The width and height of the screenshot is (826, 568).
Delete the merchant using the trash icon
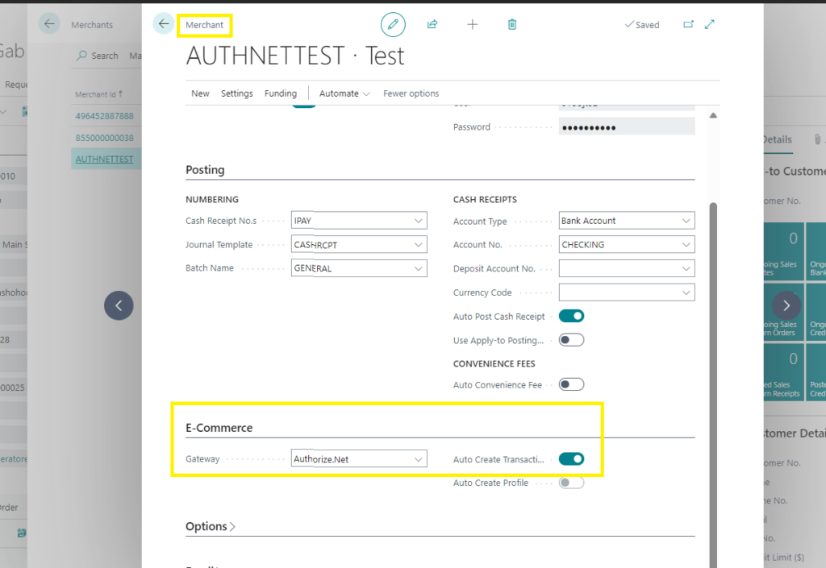point(511,24)
